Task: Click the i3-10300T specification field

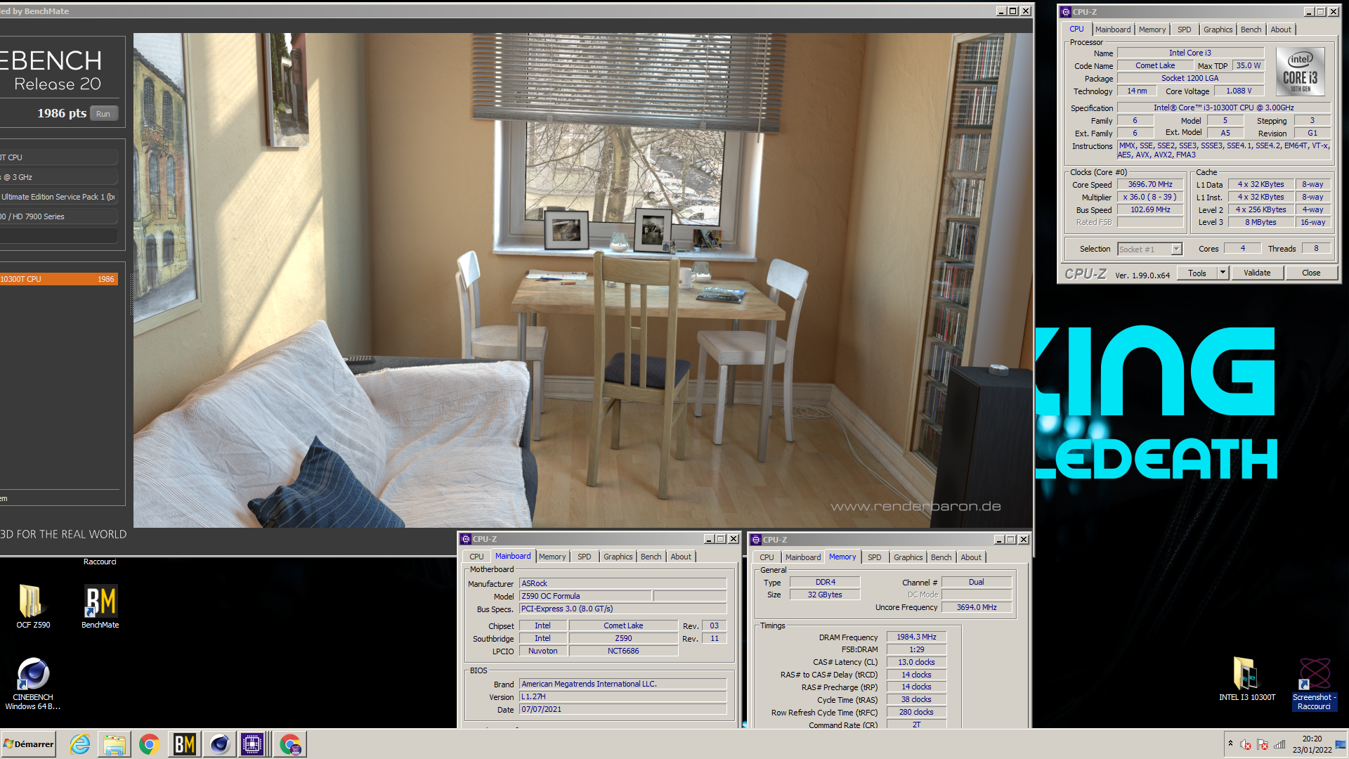Action: coord(1223,108)
